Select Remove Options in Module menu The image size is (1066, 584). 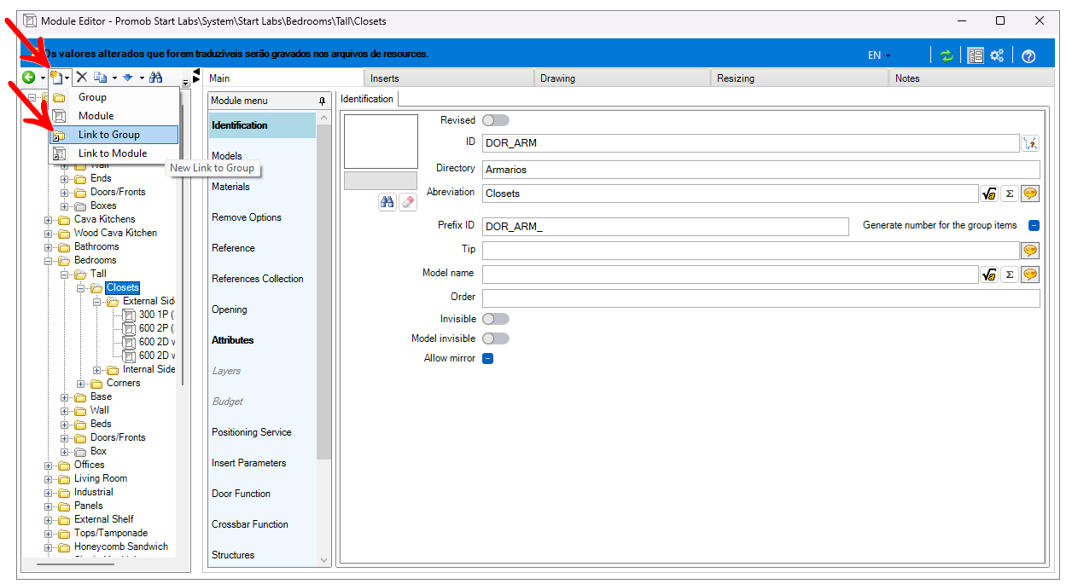point(246,217)
